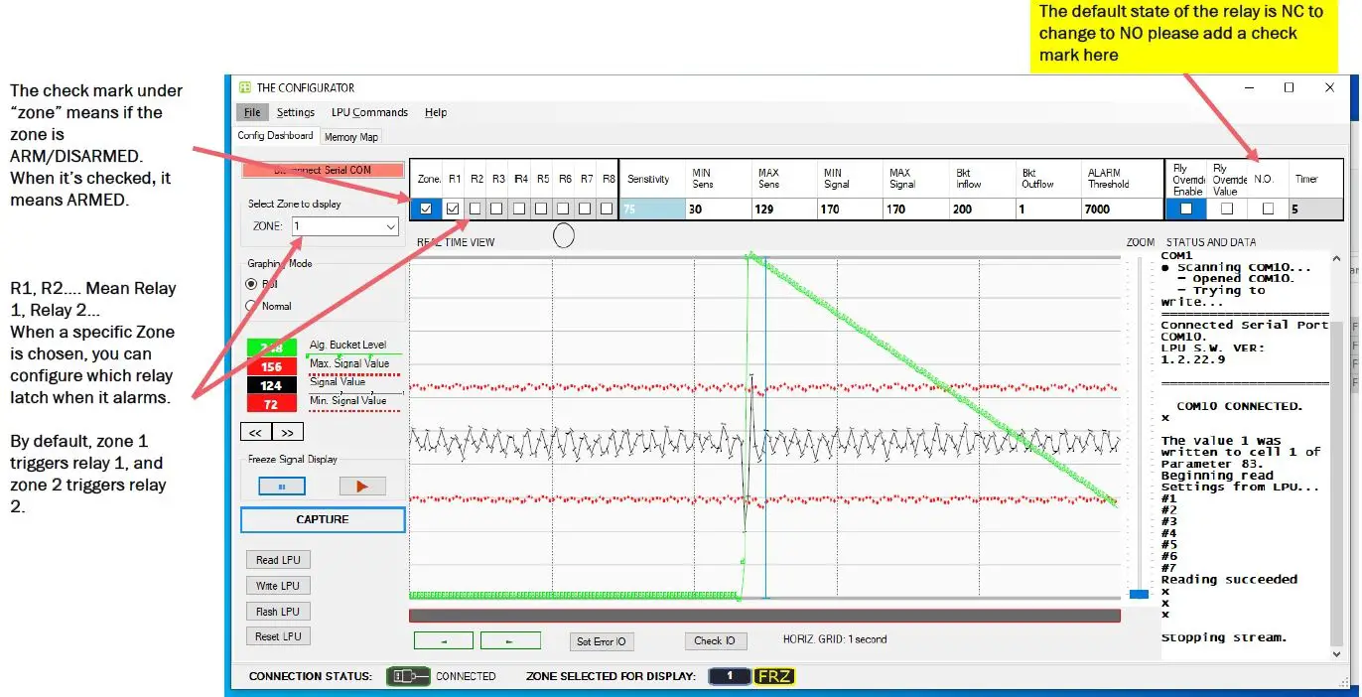Image resolution: width=1362 pixels, height=697 pixels.
Task: Click the << previous zone arrow
Action: 258,431
